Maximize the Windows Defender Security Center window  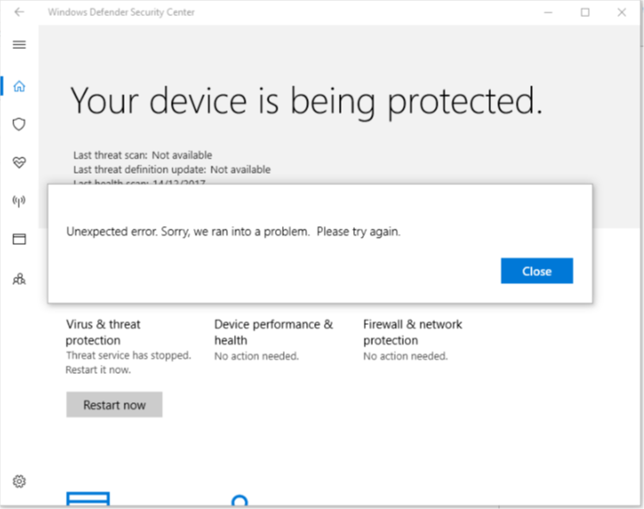click(584, 12)
